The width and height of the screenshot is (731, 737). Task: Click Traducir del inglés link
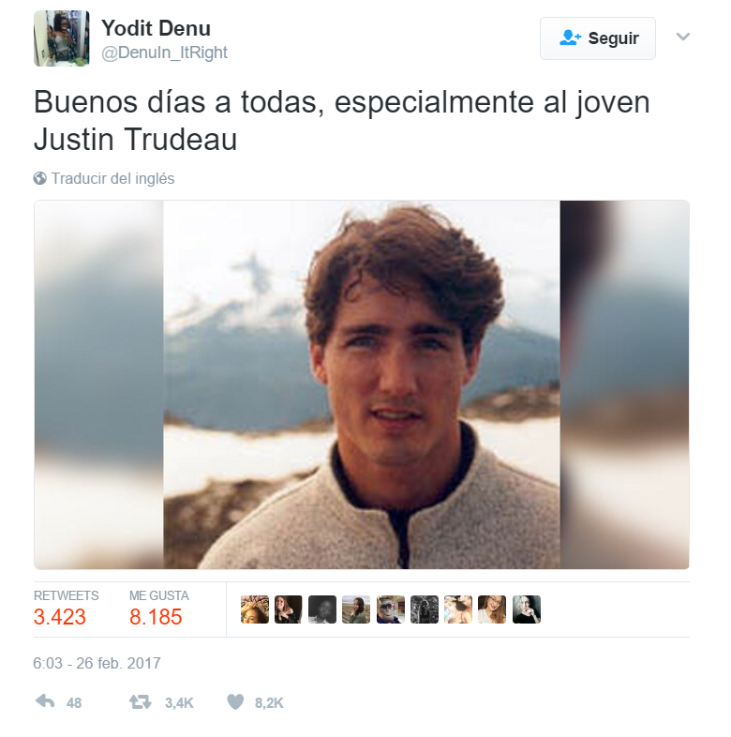tap(112, 178)
